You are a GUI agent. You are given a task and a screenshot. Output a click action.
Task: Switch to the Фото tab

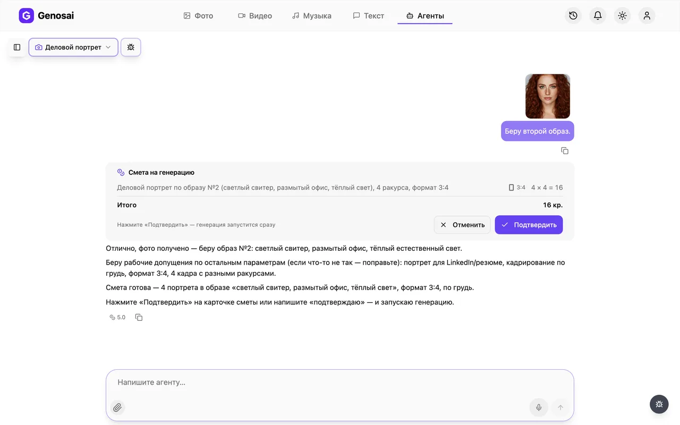(198, 16)
